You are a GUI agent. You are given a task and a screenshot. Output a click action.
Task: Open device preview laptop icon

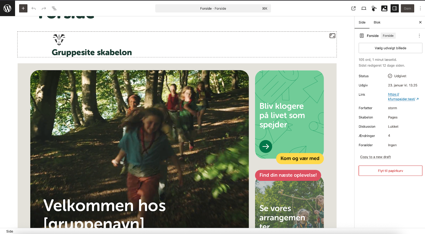click(364, 9)
